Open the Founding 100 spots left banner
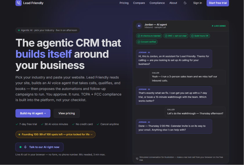Screen dimensions: 244x165 pos(55,134)
